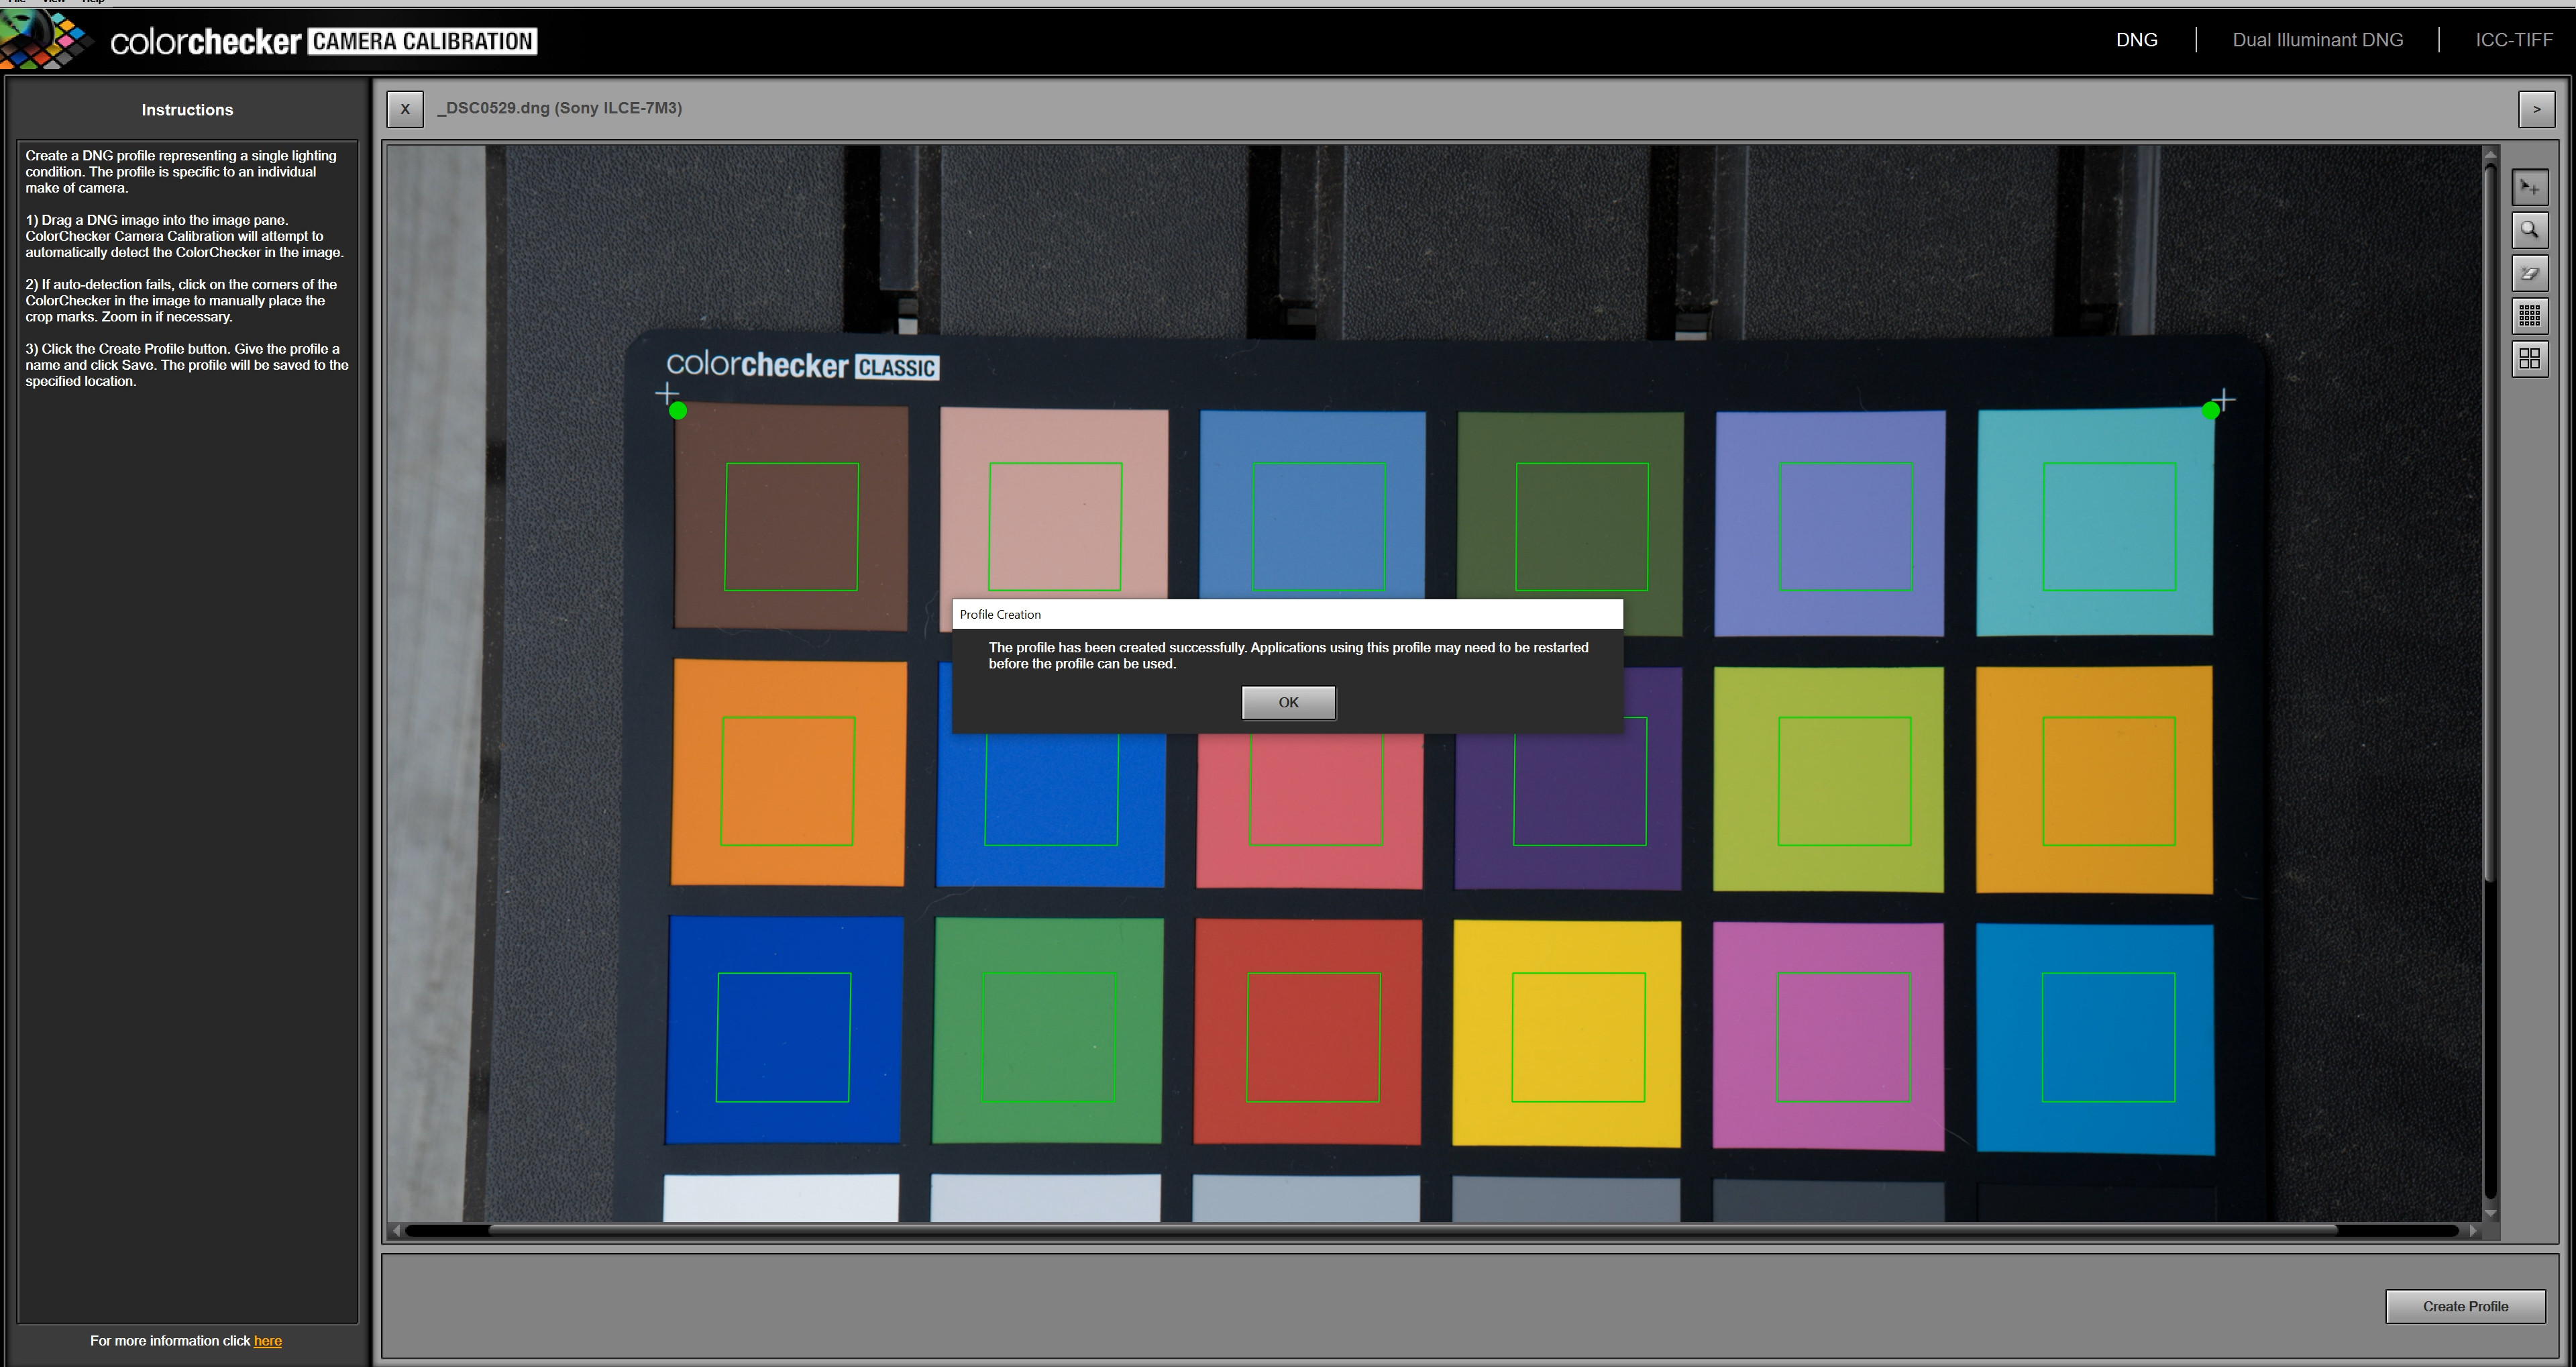This screenshot has width=2576, height=1367.
Task: Click the top-left green corner marker
Action: point(678,410)
